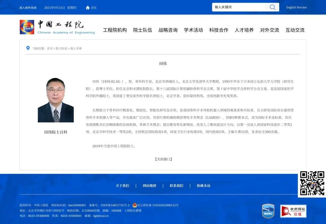Click the 关闭窗口 close window link
This screenshot has width=326, height=224.
point(163,159)
